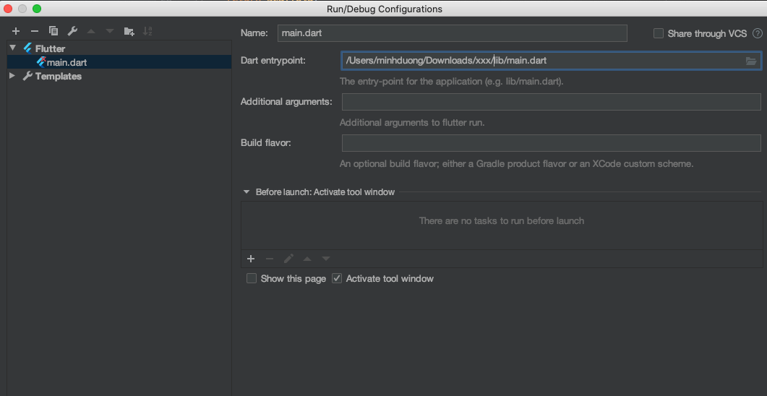The height and width of the screenshot is (396, 767).
Task: Uncheck Activate tool window checkbox
Action: tap(337, 278)
